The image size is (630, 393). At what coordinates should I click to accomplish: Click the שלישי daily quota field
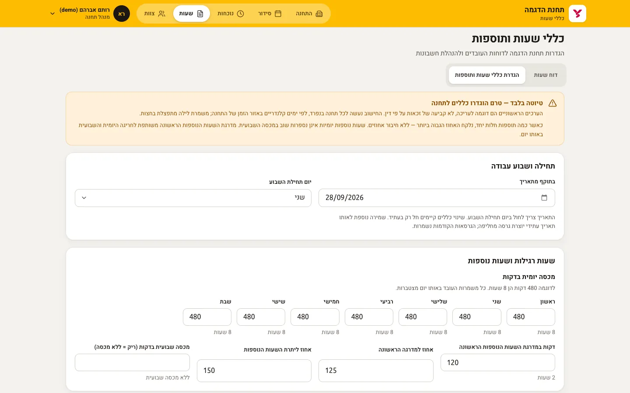point(423,317)
